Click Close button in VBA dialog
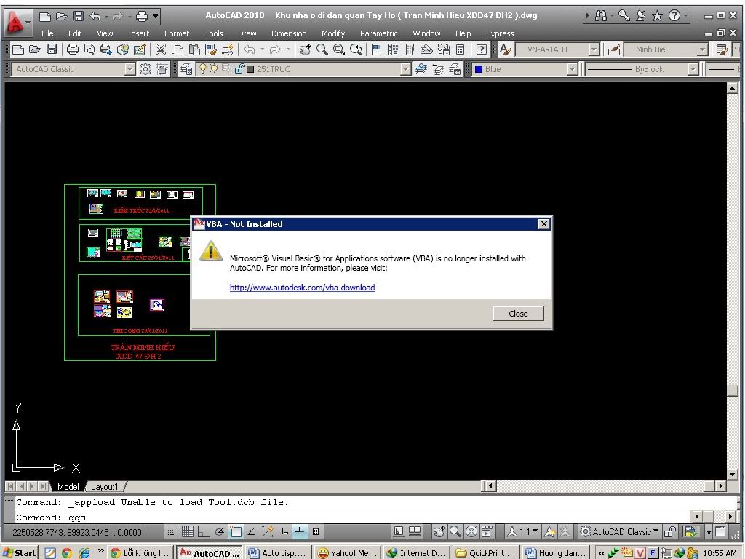 tap(518, 314)
